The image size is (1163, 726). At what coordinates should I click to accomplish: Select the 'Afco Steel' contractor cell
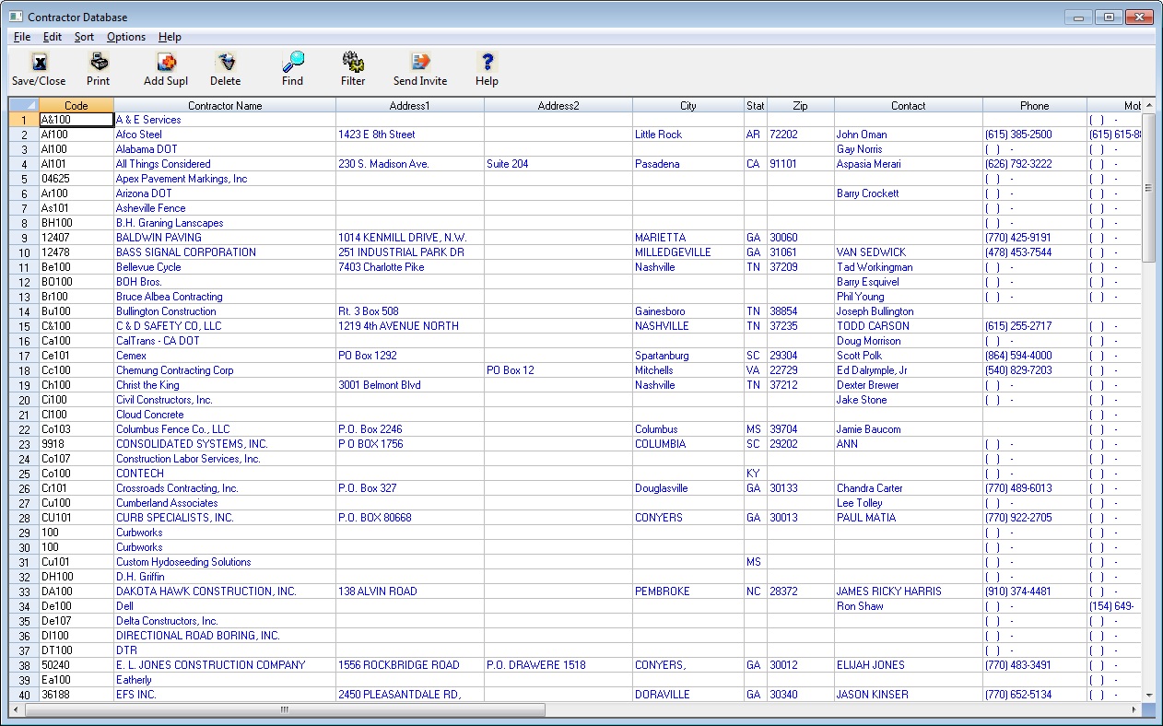pyautogui.click(x=225, y=135)
